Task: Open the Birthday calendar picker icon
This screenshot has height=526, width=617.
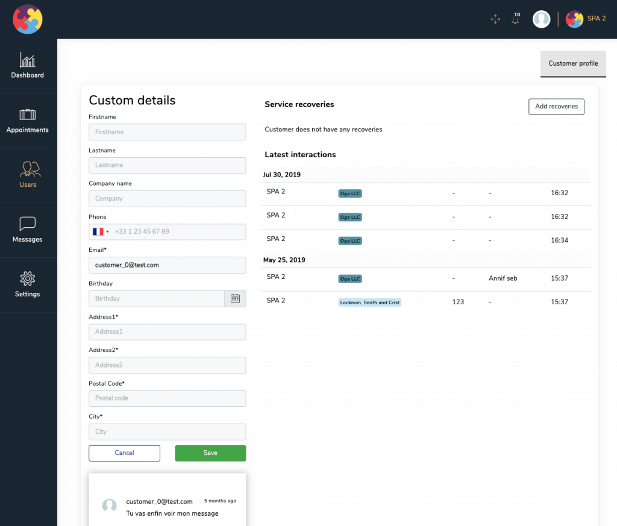Action: coord(236,299)
